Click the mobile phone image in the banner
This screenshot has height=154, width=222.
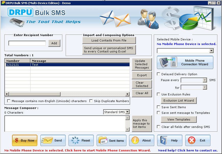click(x=17, y=23)
